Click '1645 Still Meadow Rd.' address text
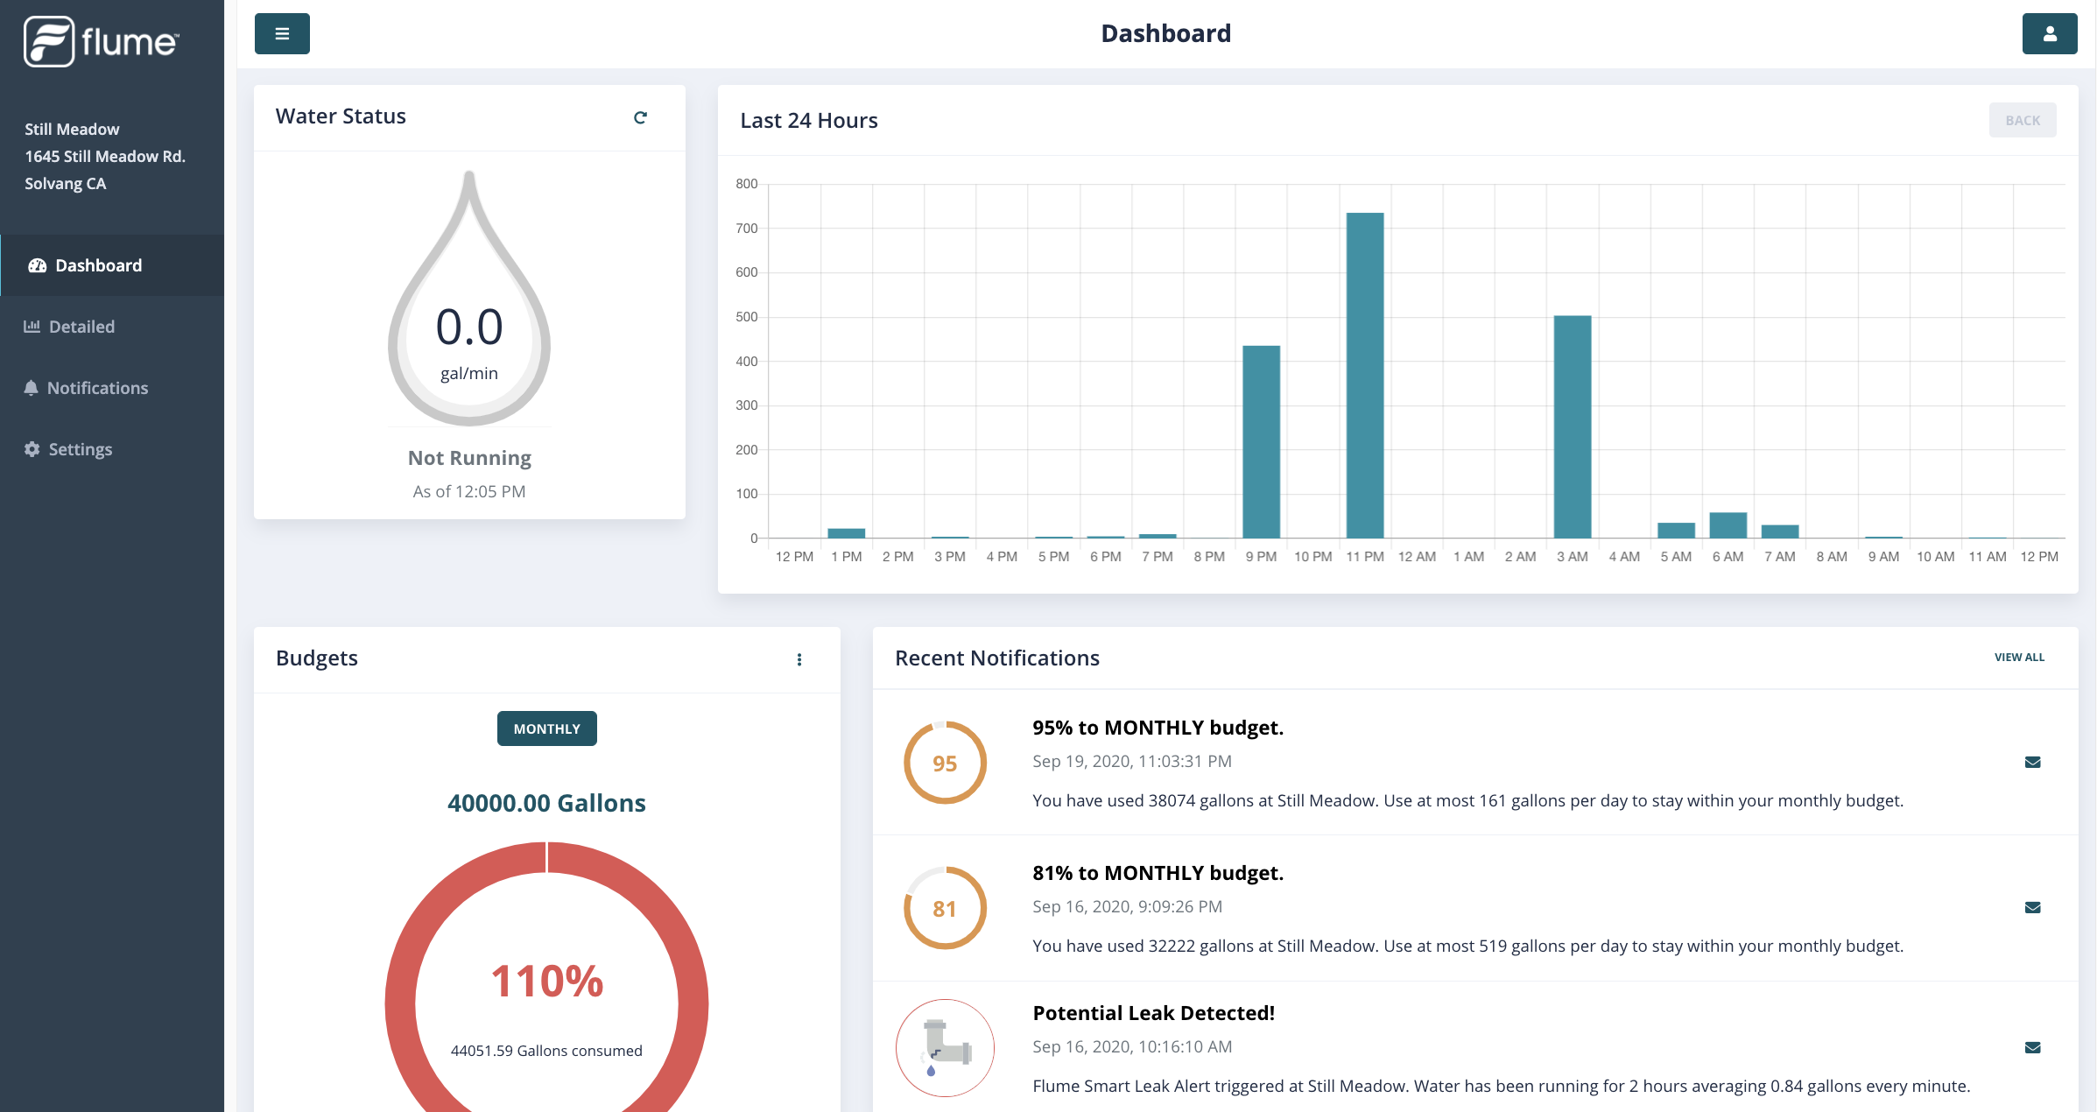This screenshot has width=2097, height=1112. coord(105,157)
